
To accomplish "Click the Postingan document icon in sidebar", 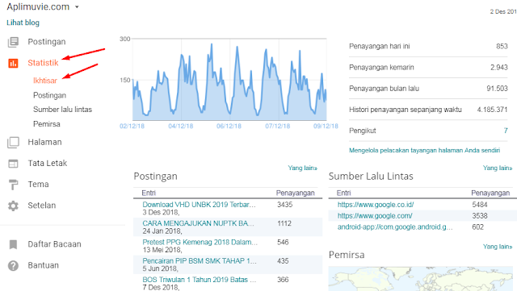I will coord(13,42).
